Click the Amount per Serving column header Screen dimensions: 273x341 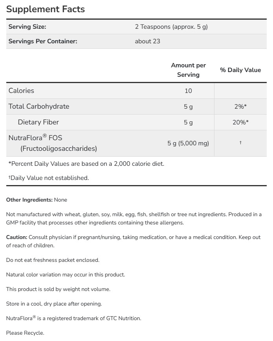(188, 70)
